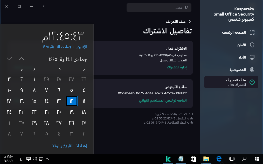The width and height of the screenshot is (263, 164).
Task: Click the license key 85da5eeb text
Action: (x=152, y=93)
